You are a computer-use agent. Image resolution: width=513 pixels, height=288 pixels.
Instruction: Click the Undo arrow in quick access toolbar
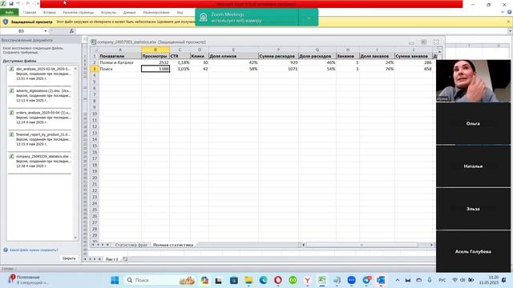tap(18, 3)
